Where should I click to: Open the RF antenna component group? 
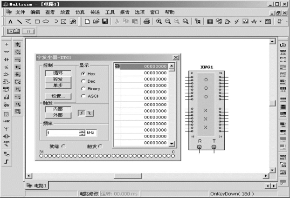7,129
